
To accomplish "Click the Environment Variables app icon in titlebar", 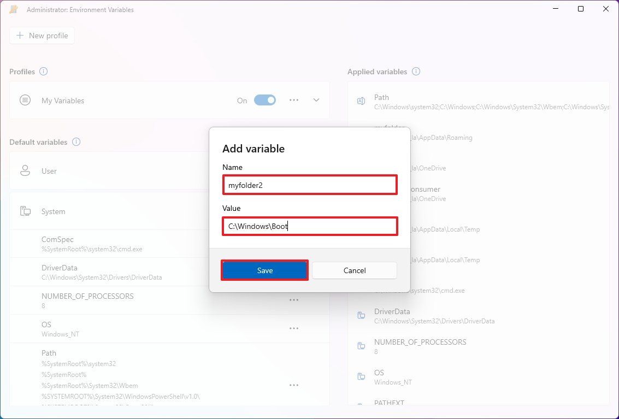I will coord(13,9).
